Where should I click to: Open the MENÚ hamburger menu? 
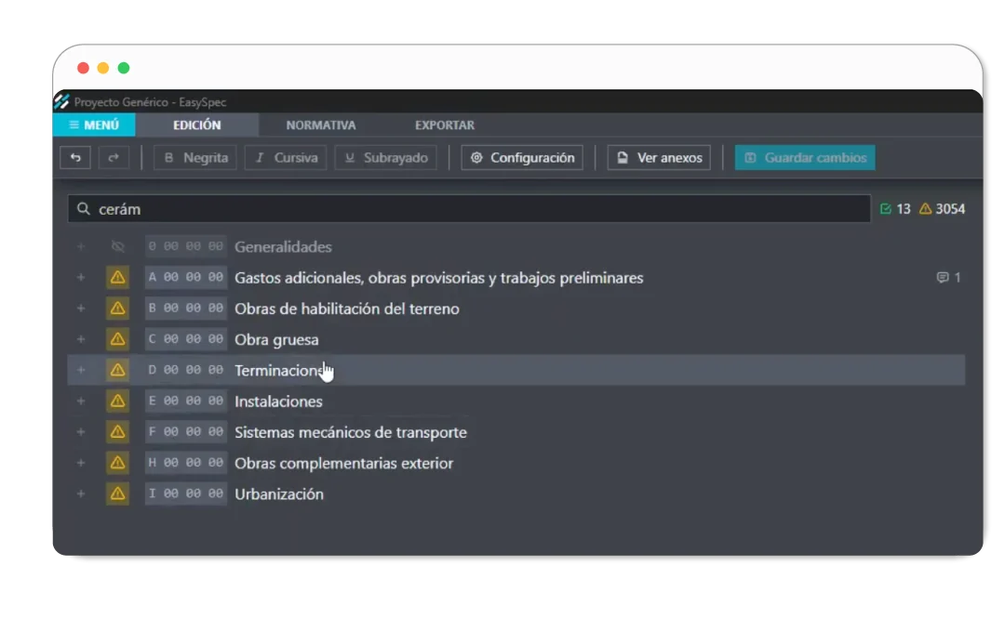(x=94, y=125)
